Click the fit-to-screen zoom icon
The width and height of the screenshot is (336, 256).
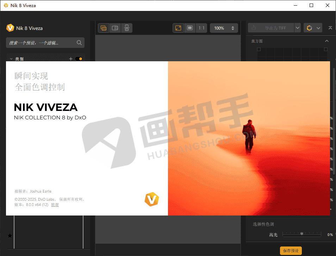[x=178, y=28]
